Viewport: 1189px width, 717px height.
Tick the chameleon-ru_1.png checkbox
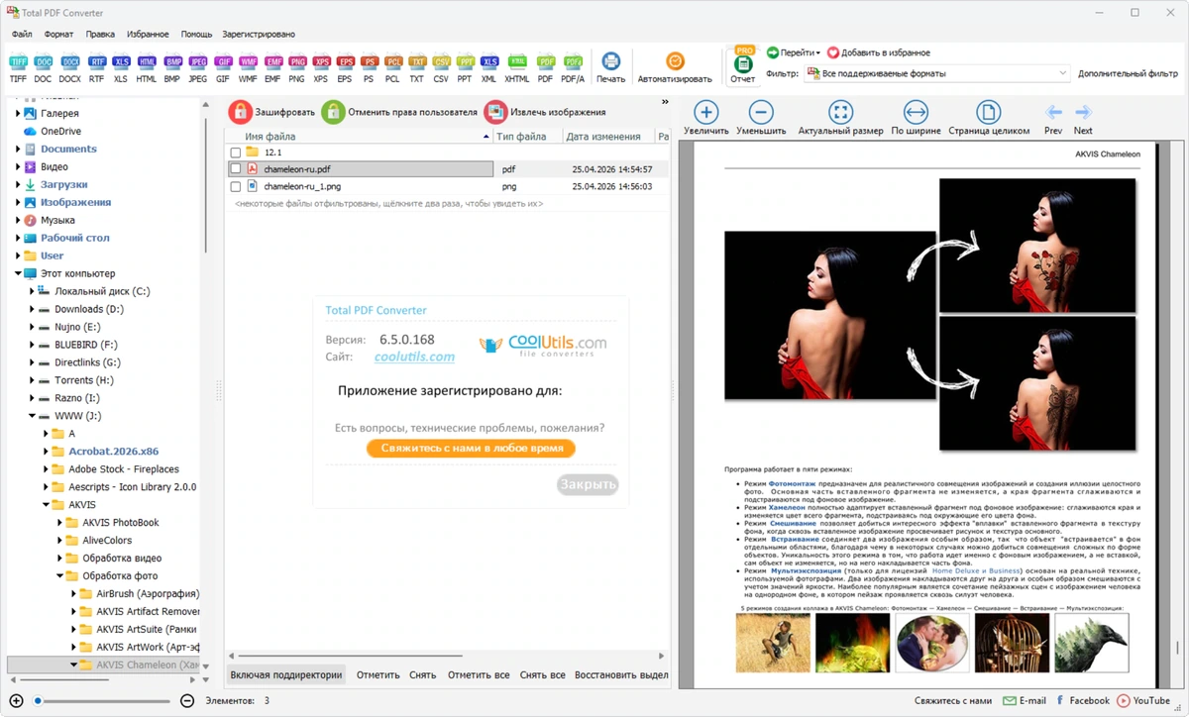click(235, 186)
